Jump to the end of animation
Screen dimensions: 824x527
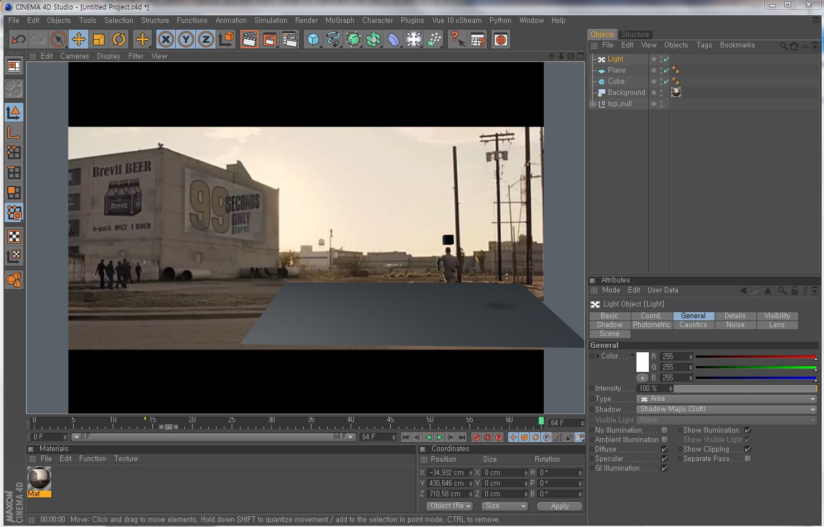[x=462, y=437]
